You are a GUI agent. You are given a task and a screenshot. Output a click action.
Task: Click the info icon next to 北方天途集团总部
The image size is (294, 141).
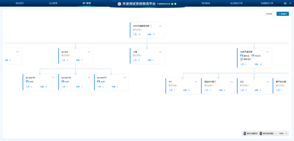tap(151, 26)
